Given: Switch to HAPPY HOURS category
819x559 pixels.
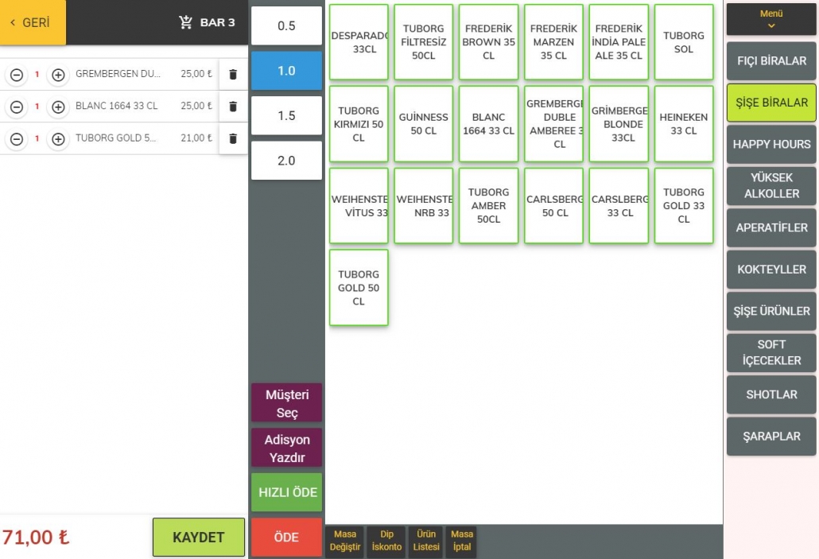Looking at the screenshot, I should pyautogui.click(x=771, y=144).
